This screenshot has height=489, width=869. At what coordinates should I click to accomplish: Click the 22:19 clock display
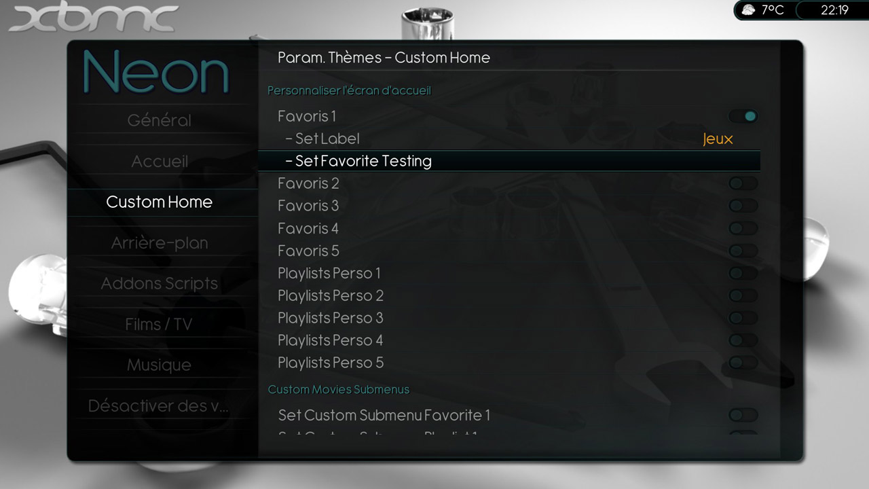(x=834, y=10)
